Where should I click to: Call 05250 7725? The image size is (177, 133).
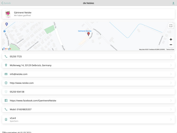pyautogui.click(x=88, y=57)
